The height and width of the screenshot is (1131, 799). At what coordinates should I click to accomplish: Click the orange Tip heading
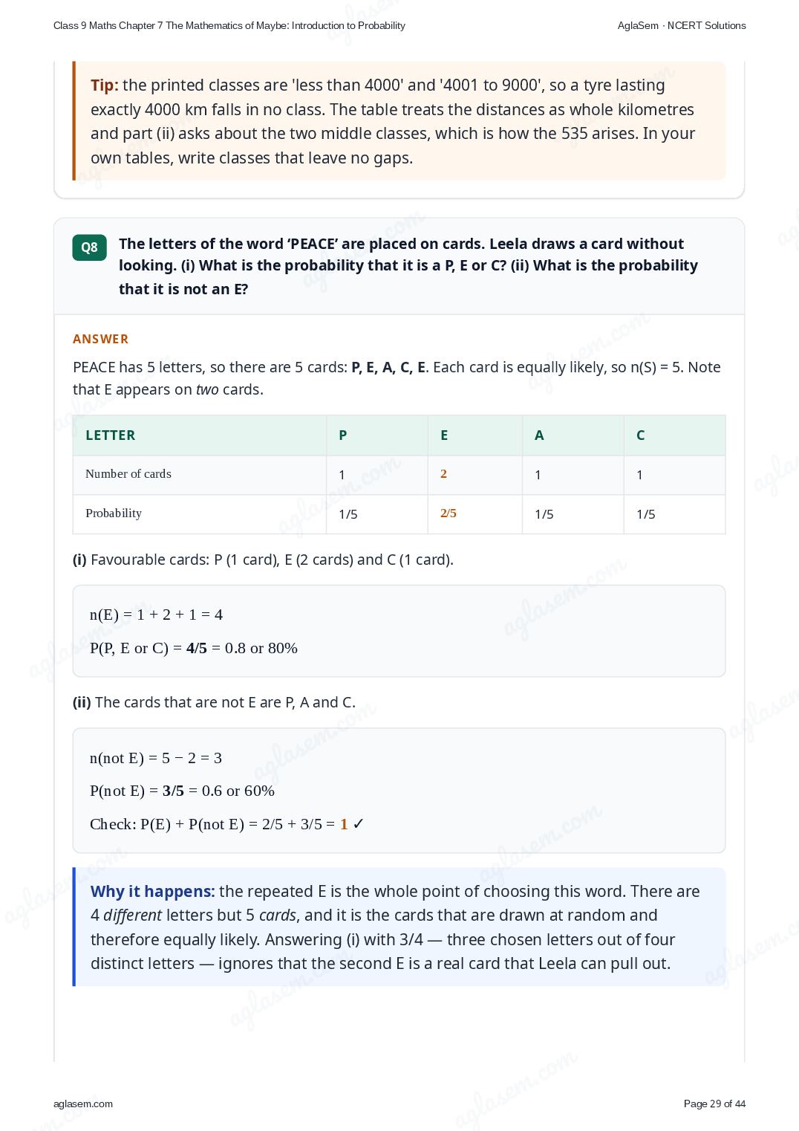105,85
